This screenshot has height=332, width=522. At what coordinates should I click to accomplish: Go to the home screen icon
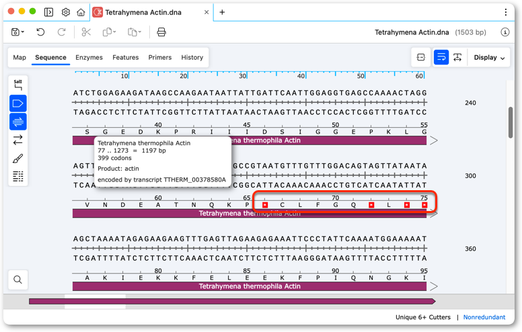click(x=81, y=12)
